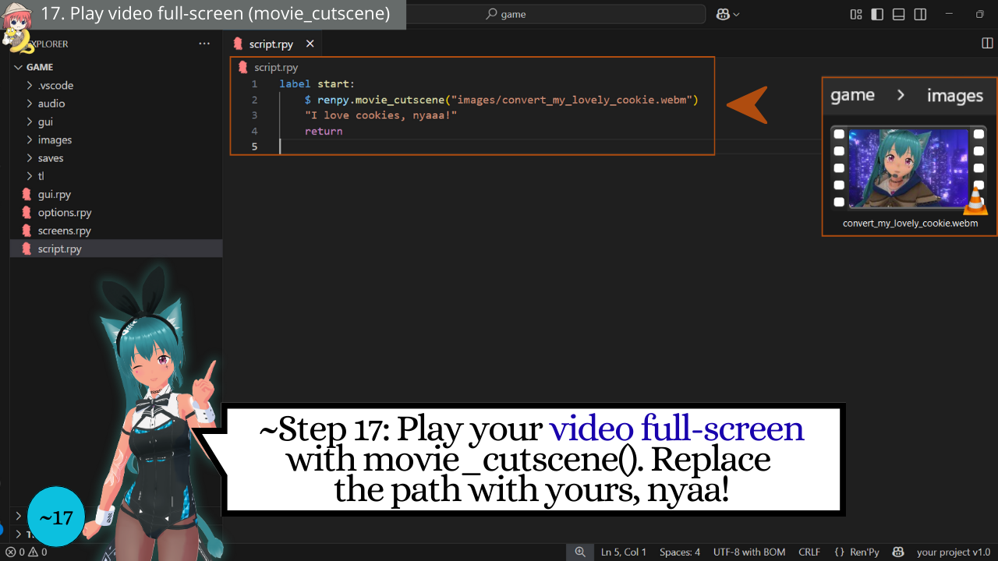The image size is (998, 561).
Task: Click the "I love cookies, nyaaa!" line
Action: [x=380, y=115]
